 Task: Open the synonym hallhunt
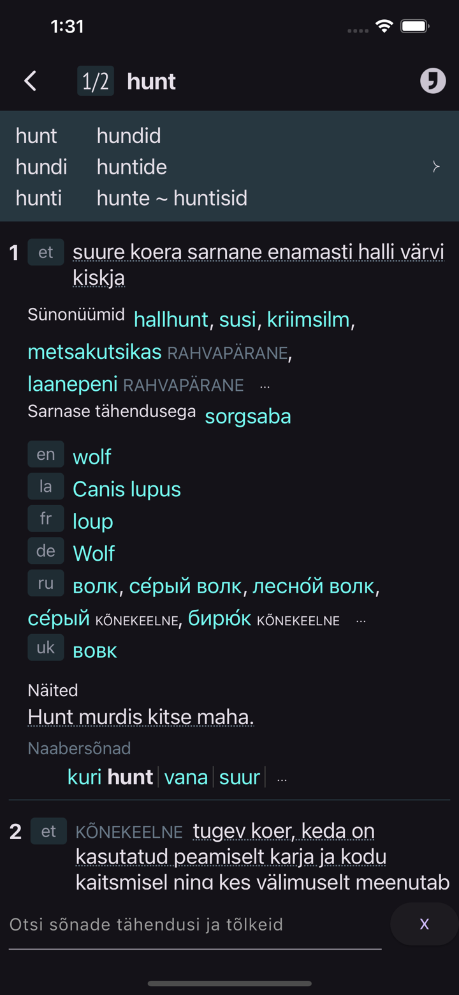coord(170,319)
